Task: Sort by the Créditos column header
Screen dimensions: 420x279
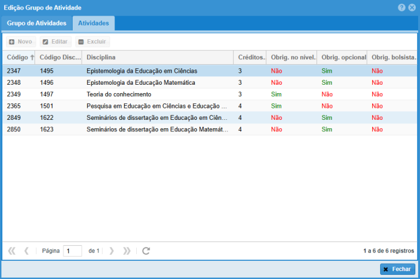Action: [250, 57]
